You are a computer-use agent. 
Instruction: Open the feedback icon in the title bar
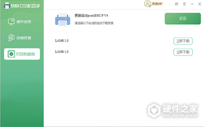point(176,4)
